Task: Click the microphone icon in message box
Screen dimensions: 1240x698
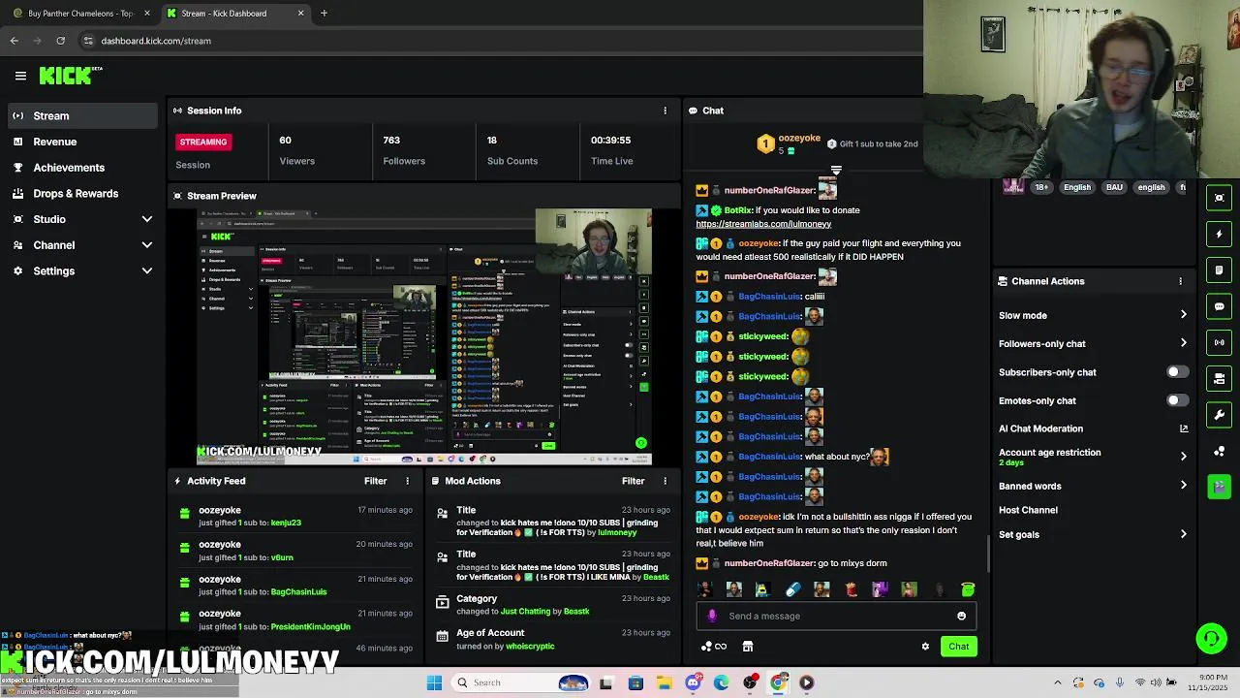Action: (712, 616)
